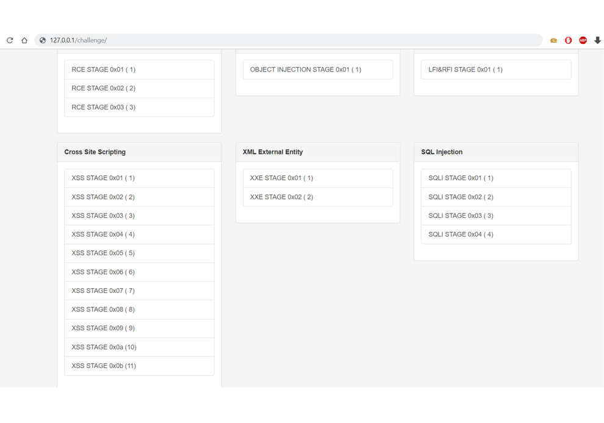Viewport: 604px width, 423px height.
Task: Open RCE STAGE 0x02 challenge
Action: [139, 89]
